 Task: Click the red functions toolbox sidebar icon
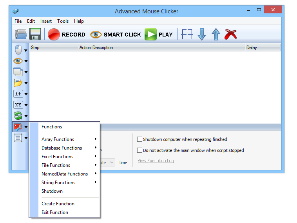[18, 127]
